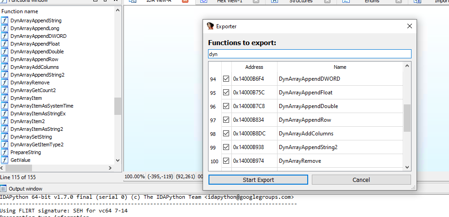Open the Structures tab
This screenshot has width=449, height=217.
301,1
